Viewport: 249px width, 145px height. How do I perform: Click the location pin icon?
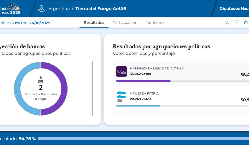pos(42,8)
